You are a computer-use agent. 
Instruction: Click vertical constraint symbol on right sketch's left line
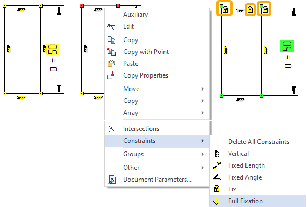click(226, 50)
